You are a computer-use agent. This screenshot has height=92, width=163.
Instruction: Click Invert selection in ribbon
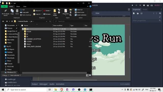(80, 15)
